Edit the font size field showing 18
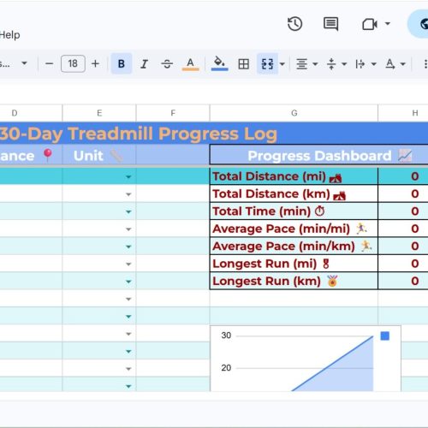 73,63
